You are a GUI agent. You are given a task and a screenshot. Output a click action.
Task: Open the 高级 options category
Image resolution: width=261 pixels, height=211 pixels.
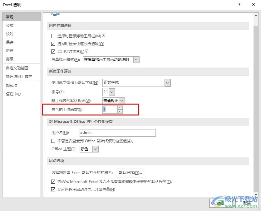point(10,59)
